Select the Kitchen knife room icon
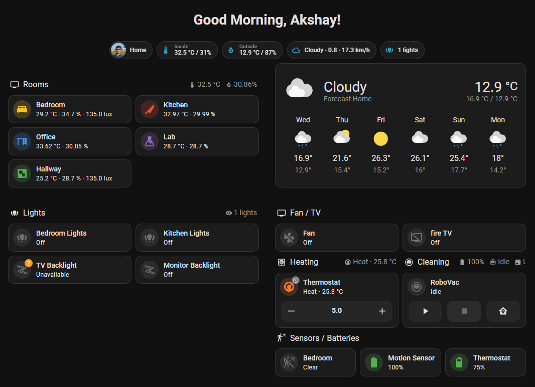 (150, 109)
